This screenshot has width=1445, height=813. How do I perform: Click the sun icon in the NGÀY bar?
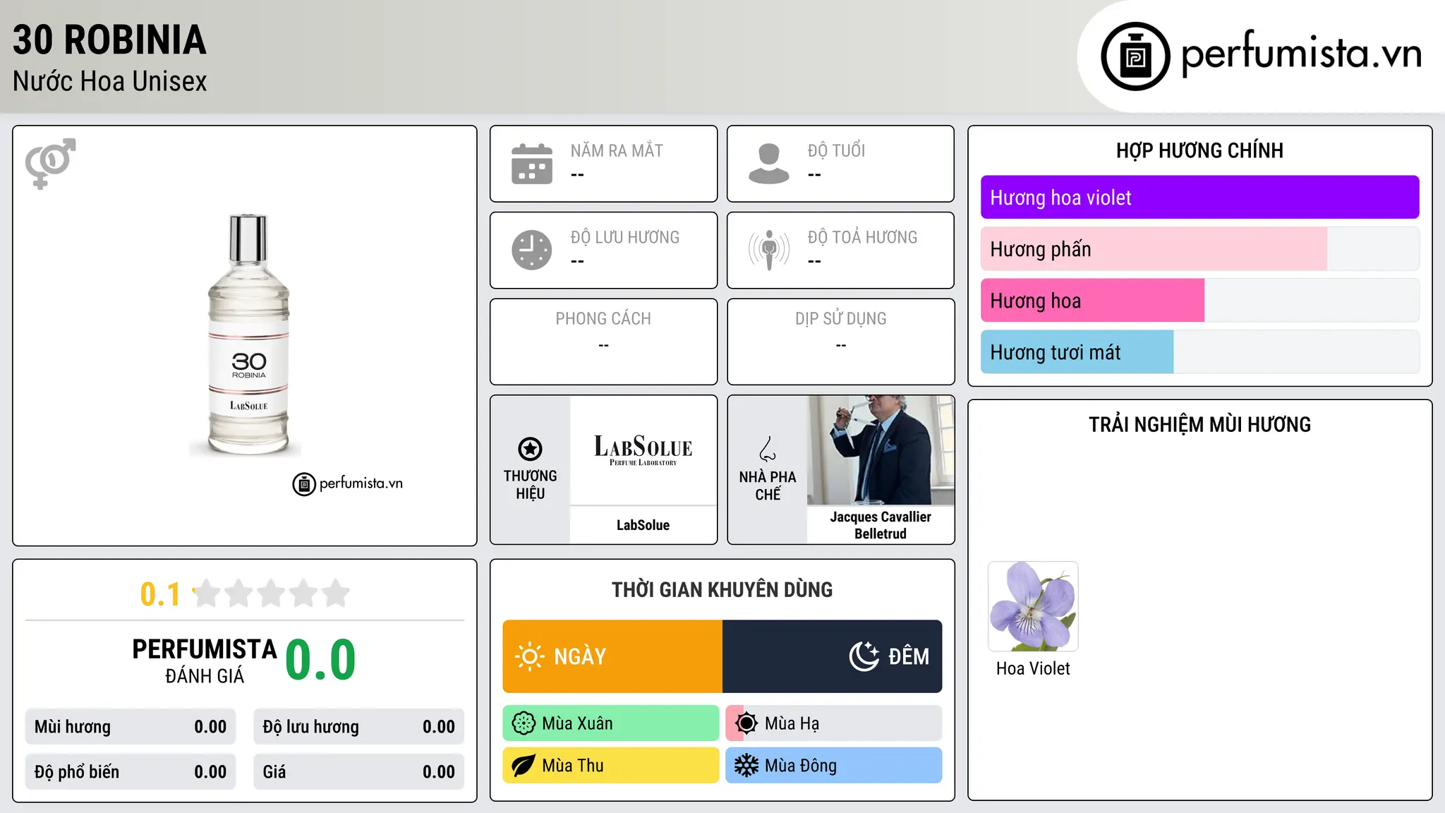pyautogui.click(x=529, y=656)
